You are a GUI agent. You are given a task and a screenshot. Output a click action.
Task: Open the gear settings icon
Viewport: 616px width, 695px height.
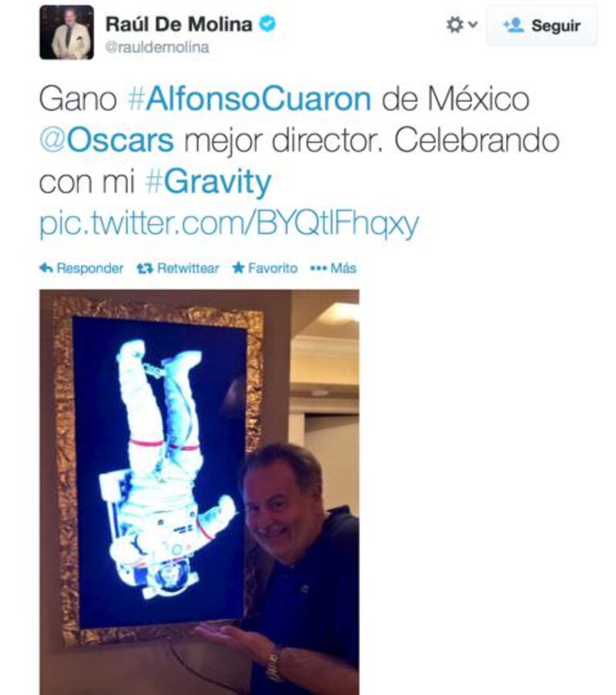(454, 25)
